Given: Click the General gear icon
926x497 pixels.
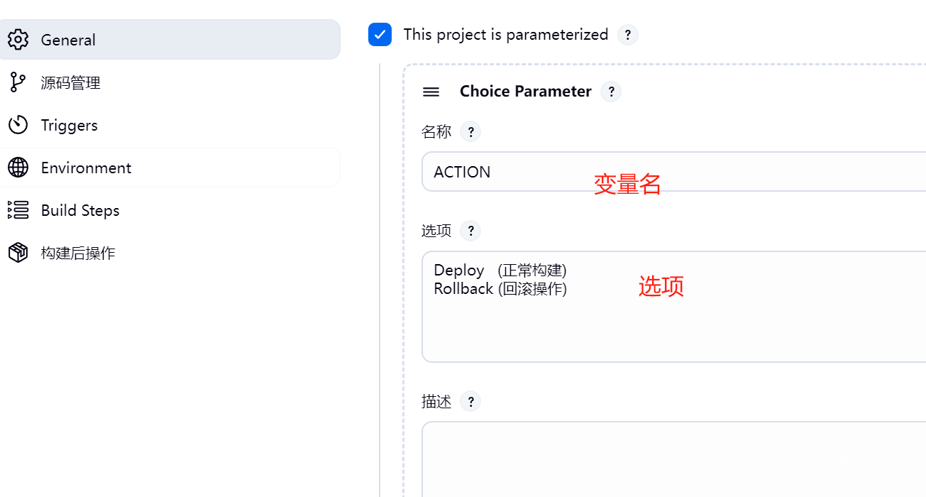Looking at the screenshot, I should (18, 40).
